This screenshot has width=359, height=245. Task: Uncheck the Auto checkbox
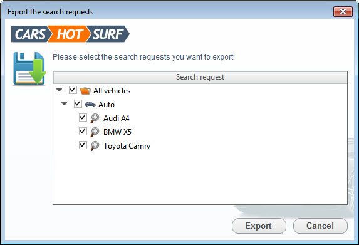[x=78, y=104]
